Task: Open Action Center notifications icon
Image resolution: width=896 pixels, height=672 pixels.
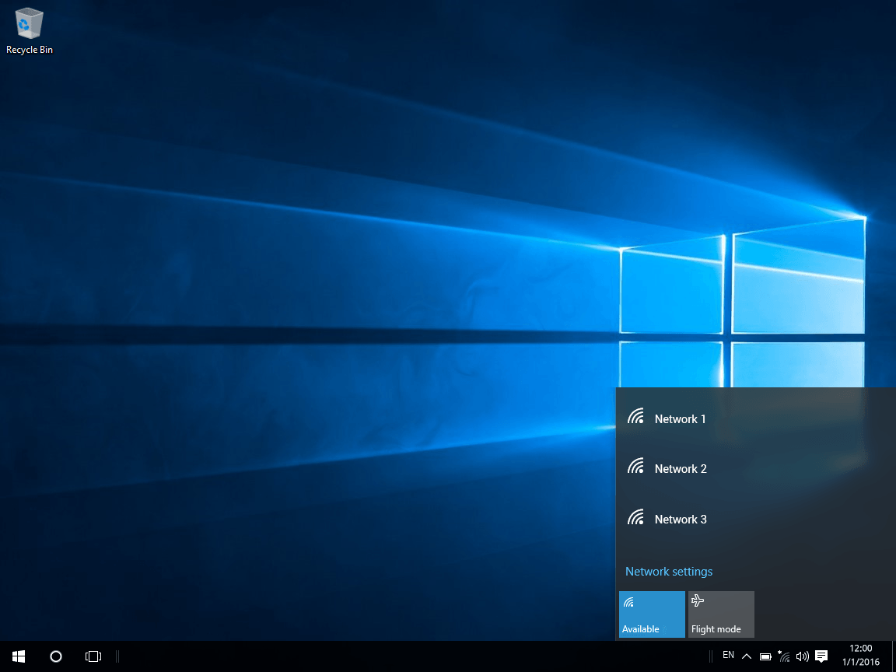Action: [821, 656]
